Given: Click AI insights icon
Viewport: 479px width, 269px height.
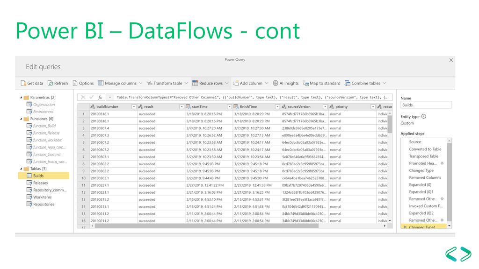Looking at the screenshot, I should 276,83.
